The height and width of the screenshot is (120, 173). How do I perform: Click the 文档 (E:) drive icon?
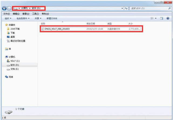click(x=8, y=69)
